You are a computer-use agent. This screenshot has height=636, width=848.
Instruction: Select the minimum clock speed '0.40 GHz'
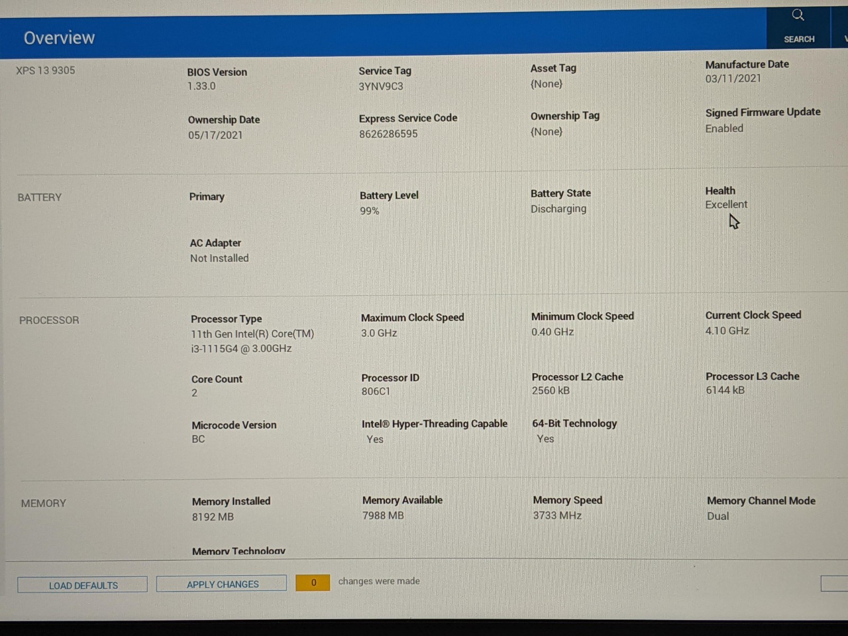(553, 332)
